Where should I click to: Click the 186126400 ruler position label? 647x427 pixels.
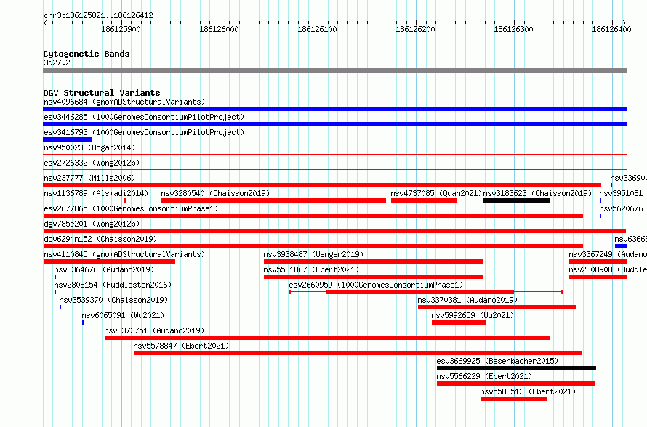(x=611, y=29)
